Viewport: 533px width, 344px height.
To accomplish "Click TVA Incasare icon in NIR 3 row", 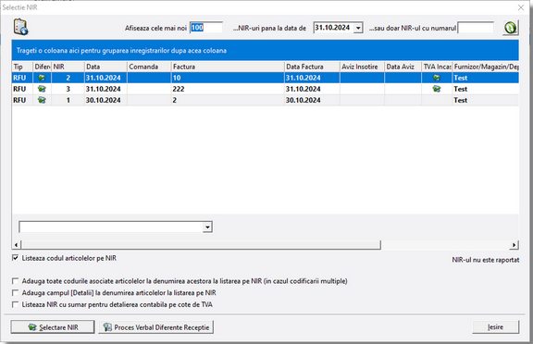I will 437,89.
